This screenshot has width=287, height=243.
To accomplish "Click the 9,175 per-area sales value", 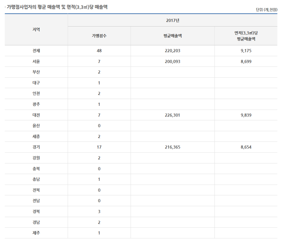I will (246, 51).
